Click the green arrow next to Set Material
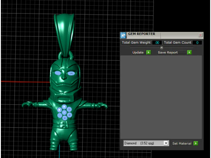 click(196, 144)
